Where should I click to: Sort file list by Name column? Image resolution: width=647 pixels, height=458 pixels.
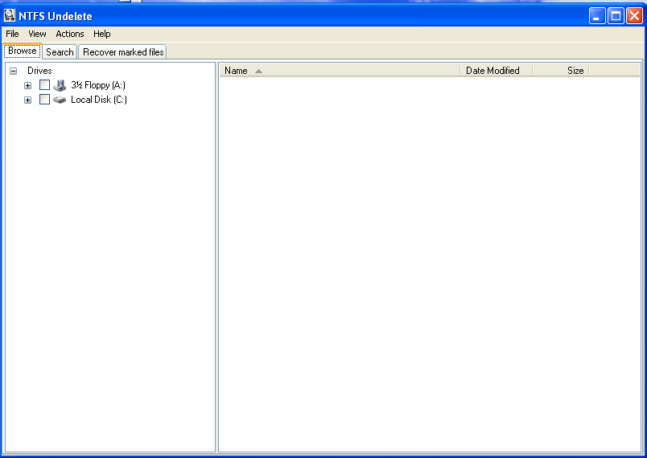pos(339,71)
